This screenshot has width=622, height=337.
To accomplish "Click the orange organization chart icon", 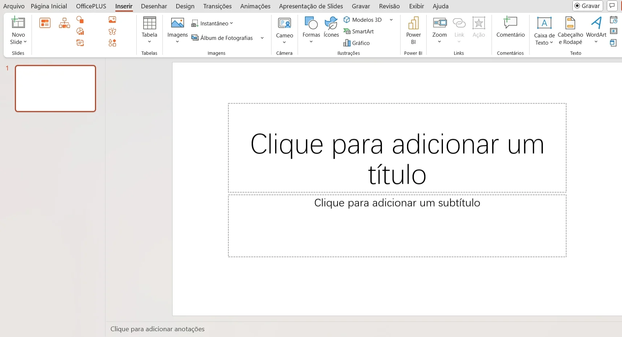I will coord(65,23).
